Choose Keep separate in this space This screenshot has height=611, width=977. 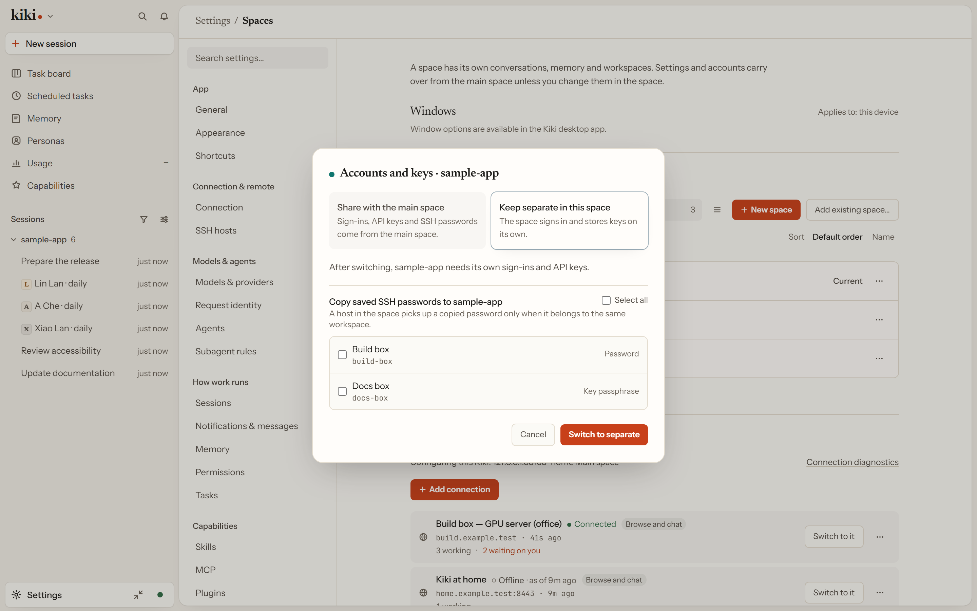coord(569,221)
